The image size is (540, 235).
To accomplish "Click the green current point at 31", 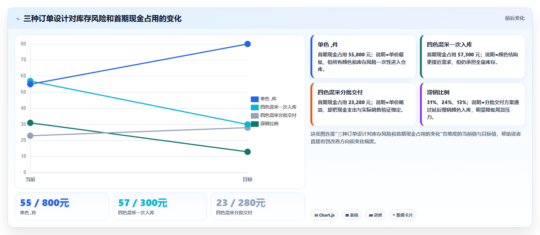I will pyautogui.click(x=30, y=123).
